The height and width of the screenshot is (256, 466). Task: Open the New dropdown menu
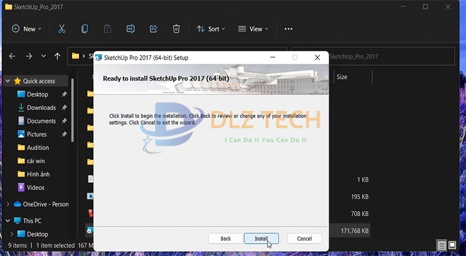pyautogui.click(x=26, y=29)
